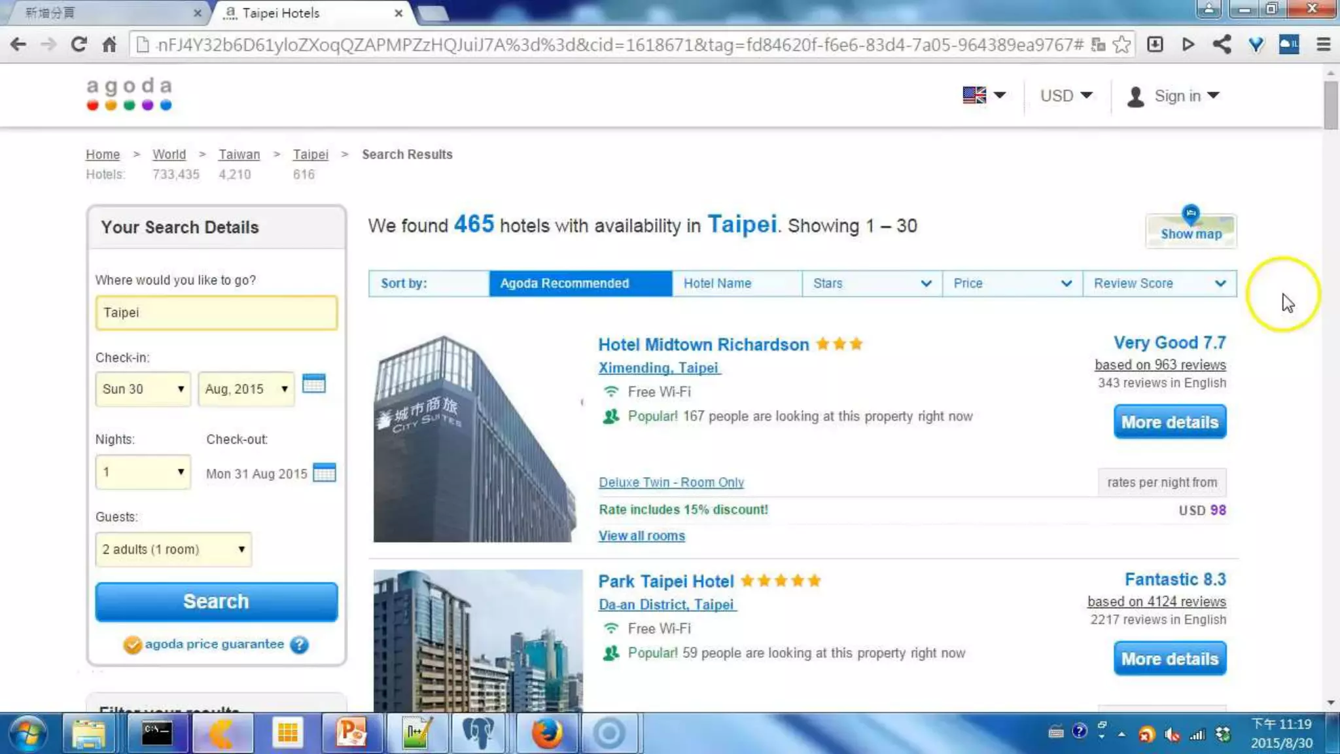Image resolution: width=1340 pixels, height=754 pixels.
Task: Open the check-out calendar icon
Action: [325, 473]
